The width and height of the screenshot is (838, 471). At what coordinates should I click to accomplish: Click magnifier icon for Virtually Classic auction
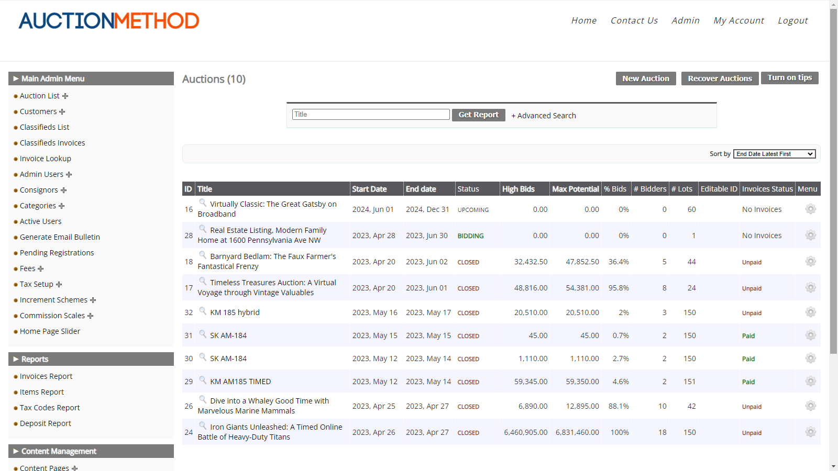click(203, 203)
